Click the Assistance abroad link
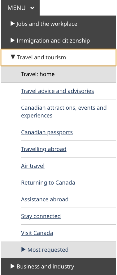Image resolution: width=117 pixels, height=275 pixels. pos(45,199)
